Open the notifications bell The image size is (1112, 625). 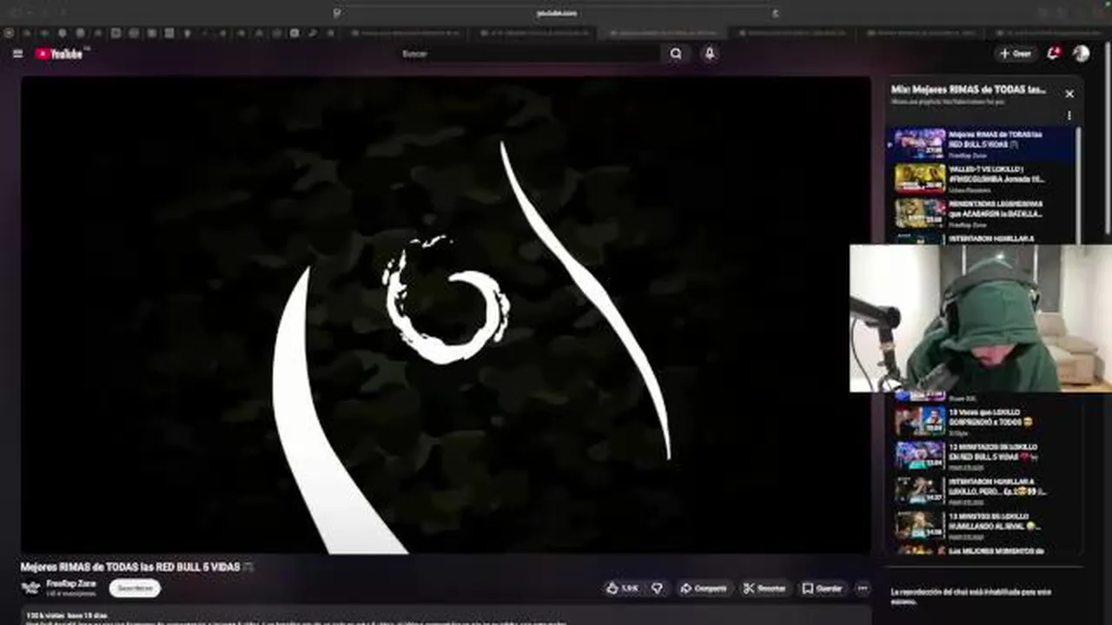[1053, 54]
